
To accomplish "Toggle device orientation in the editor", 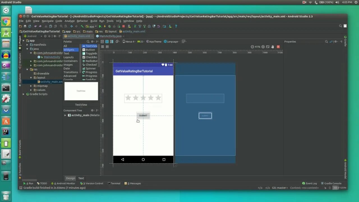I will (117, 42).
